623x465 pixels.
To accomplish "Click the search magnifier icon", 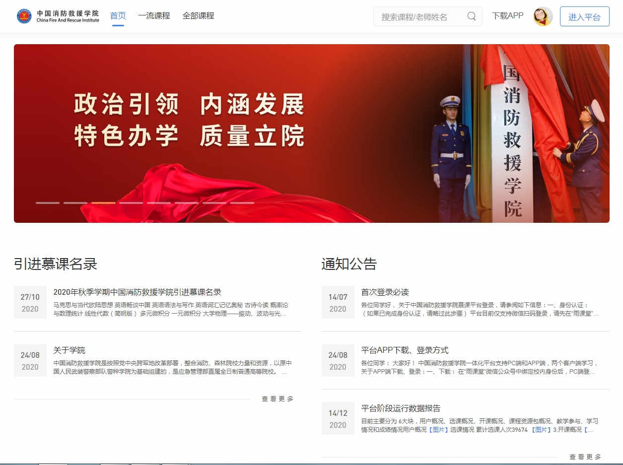I will (472, 16).
